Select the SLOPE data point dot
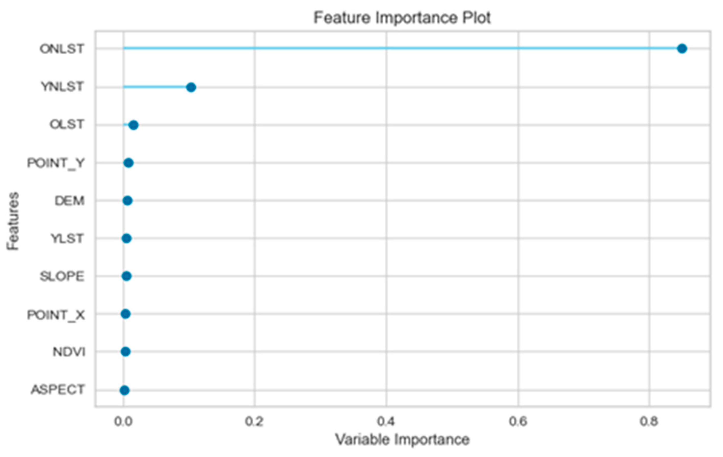The width and height of the screenshot is (723, 457). [127, 276]
